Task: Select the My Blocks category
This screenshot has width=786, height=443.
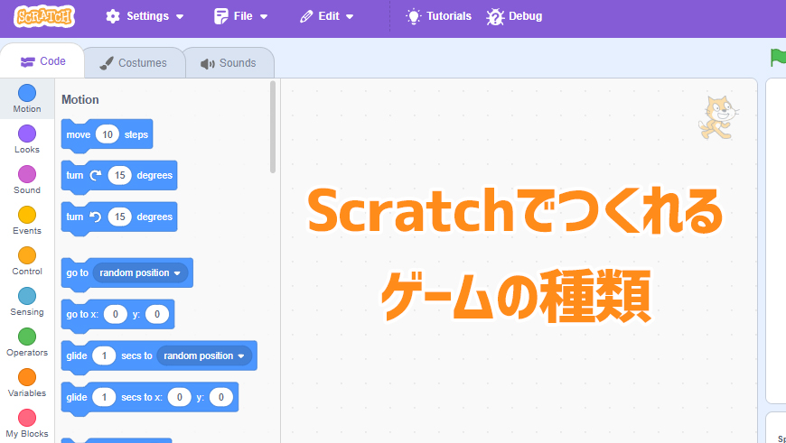Action: tap(27, 423)
